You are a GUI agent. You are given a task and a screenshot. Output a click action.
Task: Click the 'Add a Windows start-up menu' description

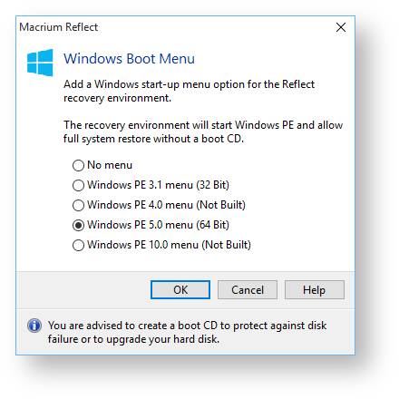pyautogui.click(x=189, y=91)
